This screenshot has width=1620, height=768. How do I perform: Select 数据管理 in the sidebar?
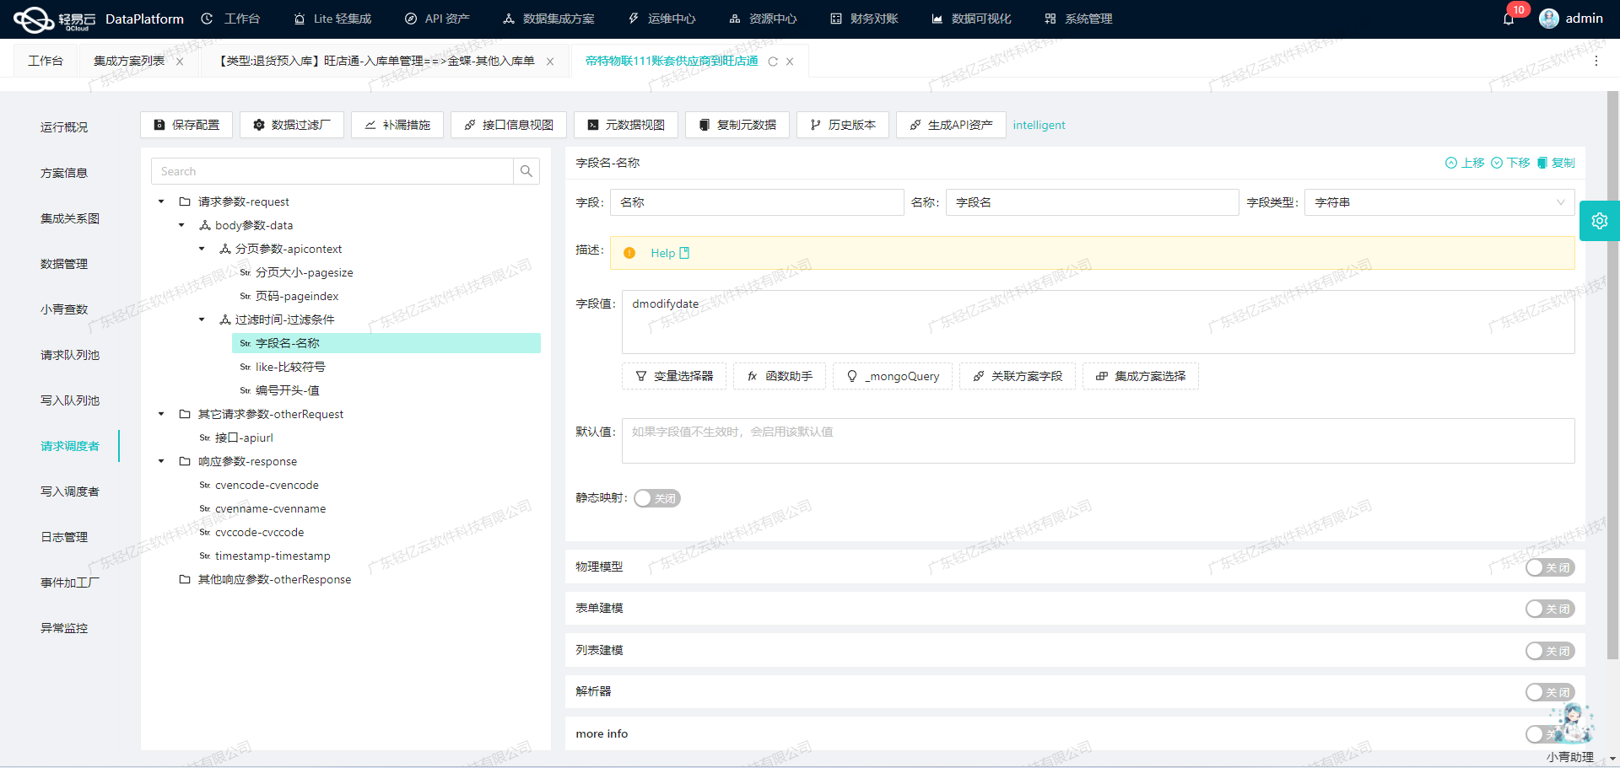(64, 264)
